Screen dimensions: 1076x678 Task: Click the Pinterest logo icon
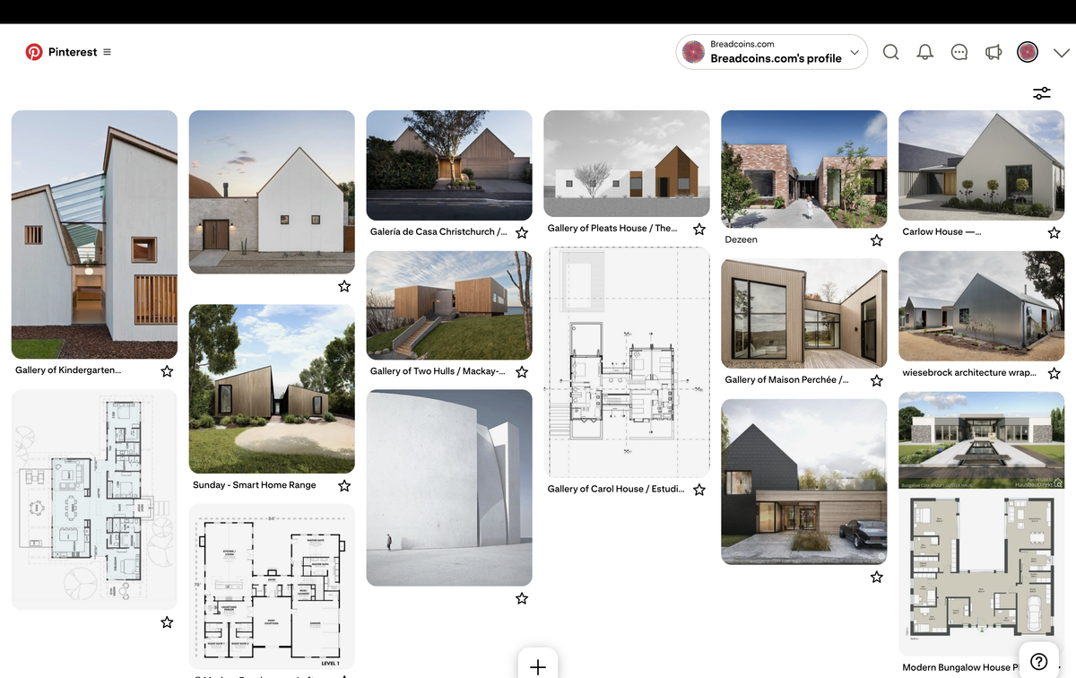coord(34,52)
